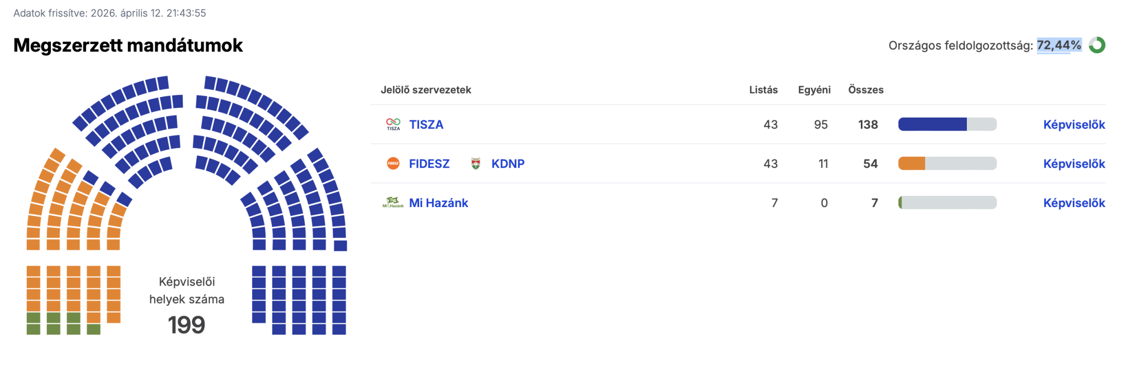Show Mi Hazánk's Képviselők list
This screenshot has width=1128, height=370.
[1074, 203]
